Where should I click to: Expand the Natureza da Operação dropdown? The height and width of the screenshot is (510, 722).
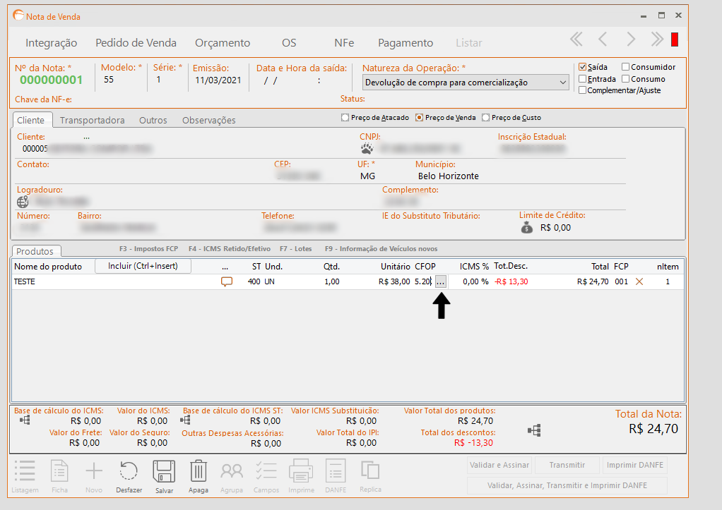click(x=562, y=83)
